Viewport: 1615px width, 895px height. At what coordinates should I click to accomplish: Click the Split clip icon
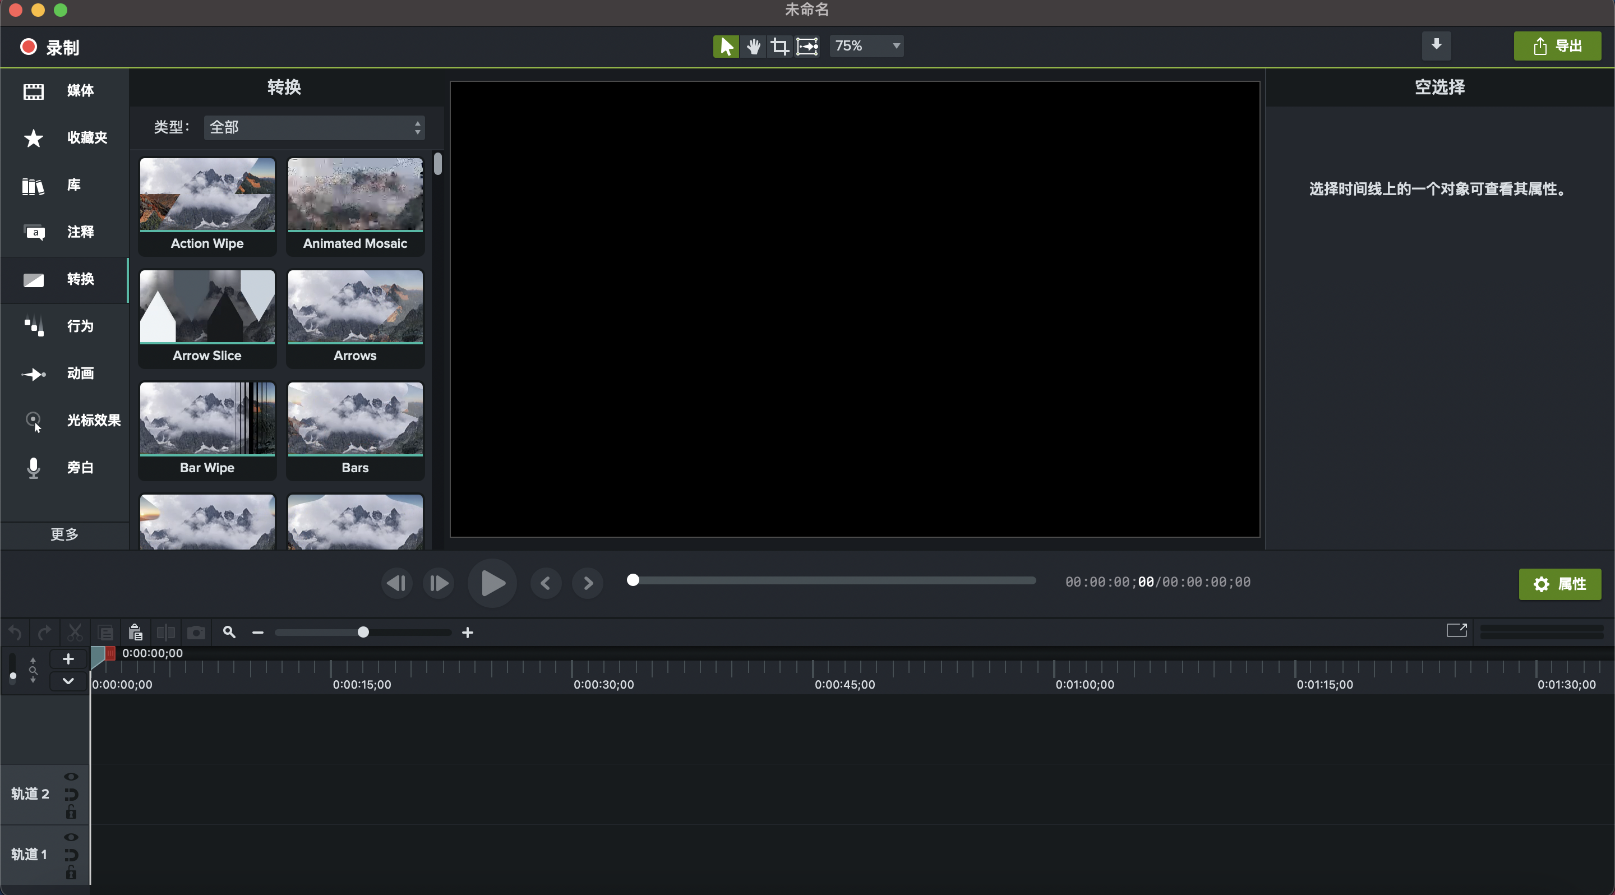coord(165,633)
